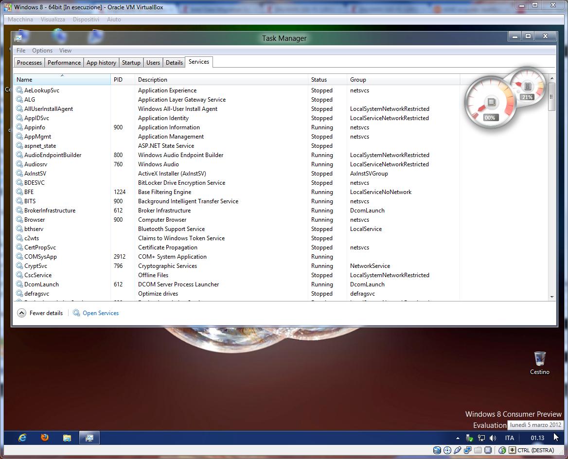Click the scrollbar down arrow
Viewport: 568px width, 459px height.
pos(551,297)
